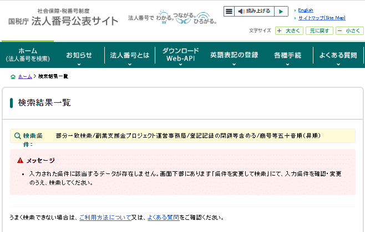Expand the 法人番号とは menu
This screenshot has height=232, width=365.
[x=129, y=56]
